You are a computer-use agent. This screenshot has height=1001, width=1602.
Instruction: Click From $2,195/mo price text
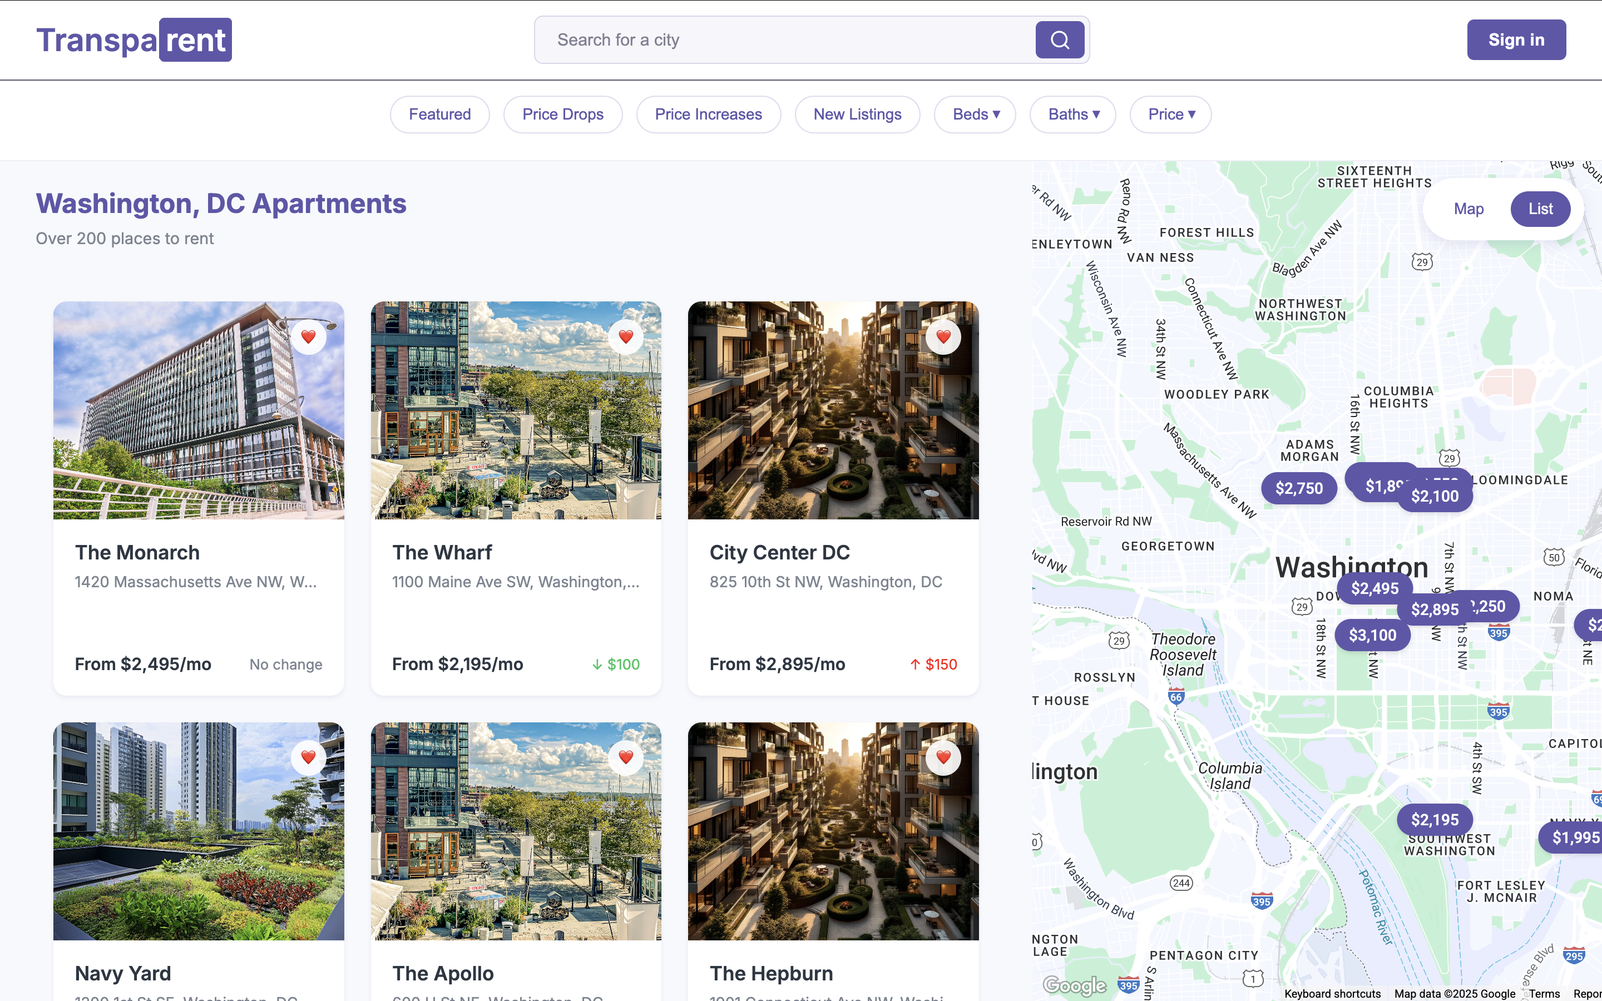pyautogui.click(x=457, y=664)
